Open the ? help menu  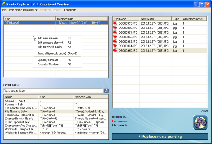click(80, 10)
